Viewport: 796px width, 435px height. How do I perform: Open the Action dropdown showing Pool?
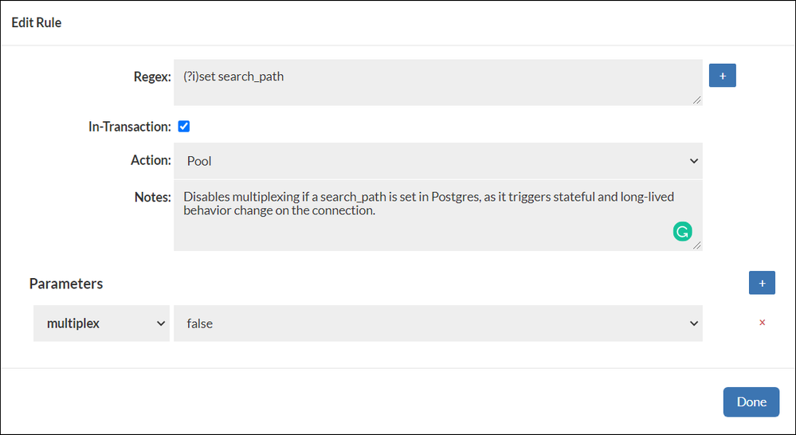pyautogui.click(x=438, y=161)
